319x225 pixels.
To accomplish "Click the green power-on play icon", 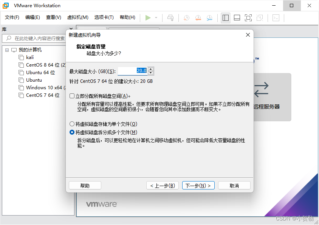I will (x=148, y=18).
